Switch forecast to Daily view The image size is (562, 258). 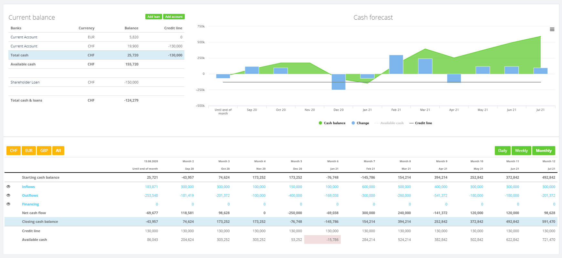[x=503, y=151]
